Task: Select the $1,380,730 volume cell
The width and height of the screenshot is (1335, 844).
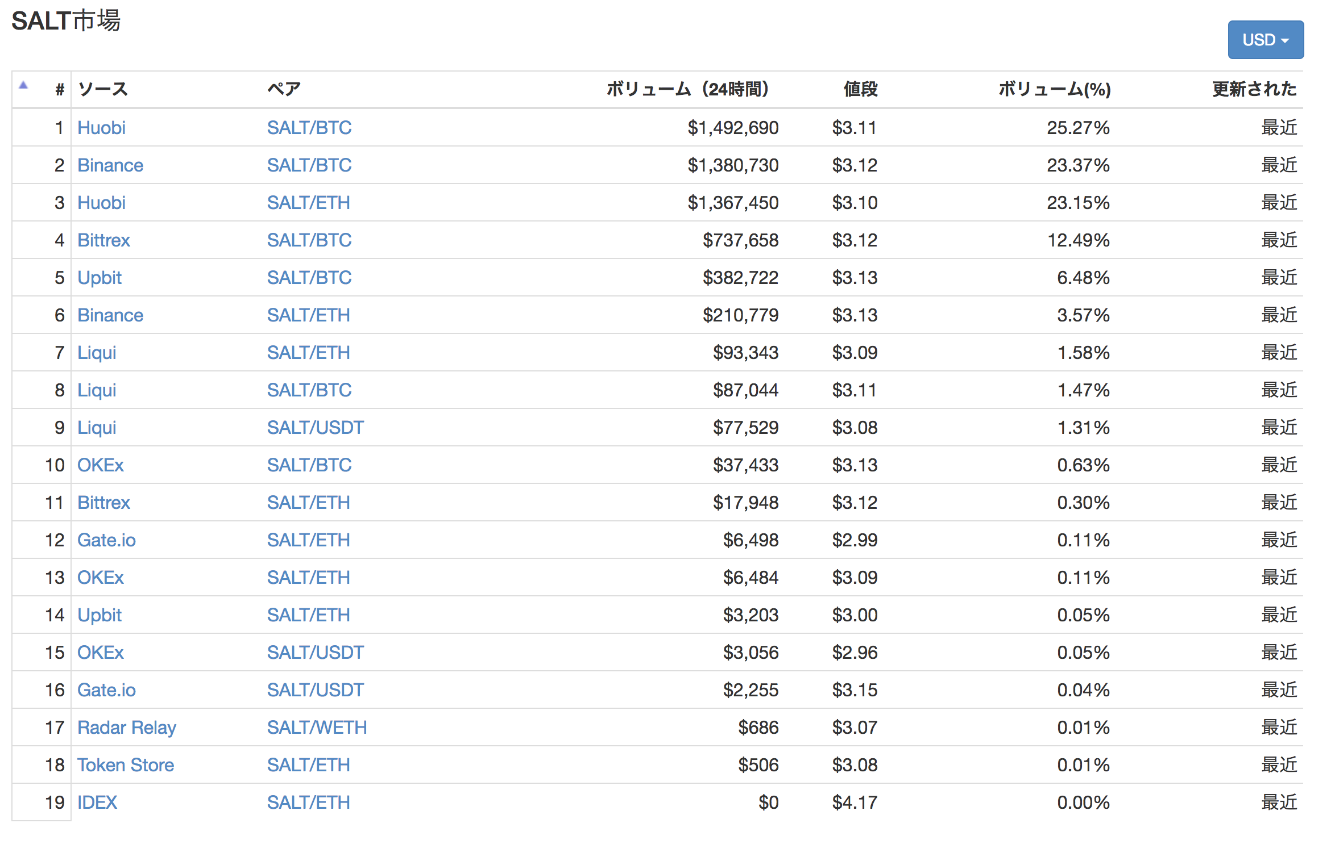Action: click(733, 165)
